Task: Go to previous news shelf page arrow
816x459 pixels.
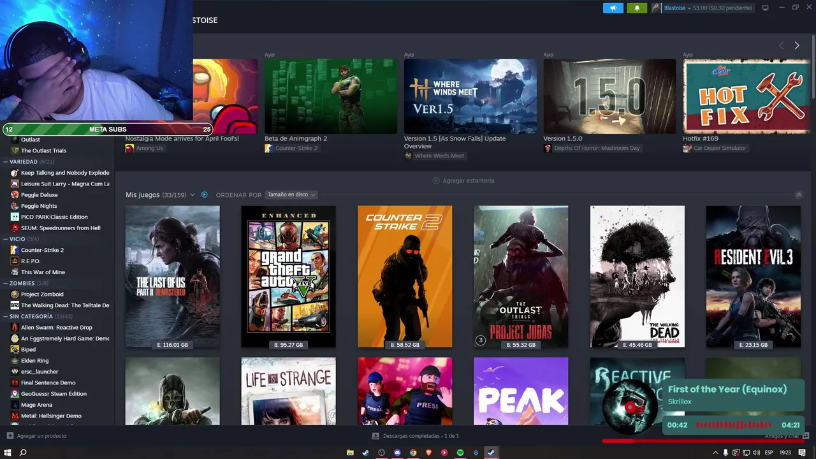Action: click(x=781, y=45)
